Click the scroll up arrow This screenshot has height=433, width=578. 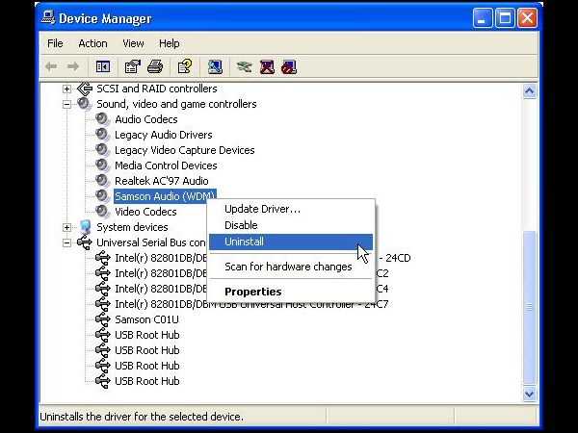click(x=529, y=90)
